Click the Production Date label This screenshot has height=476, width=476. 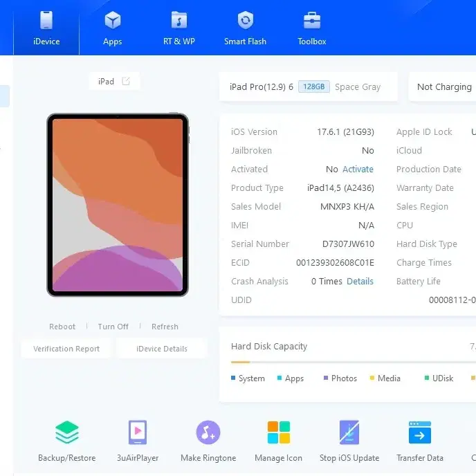429,169
